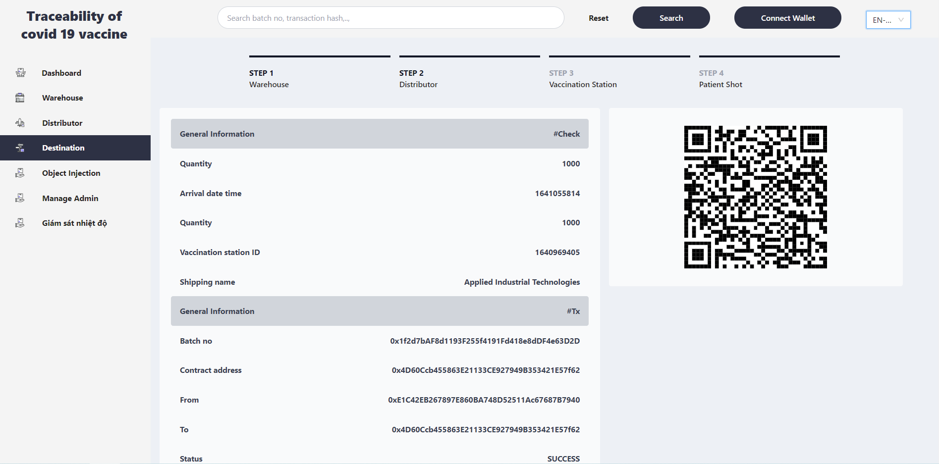This screenshot has height=464, width=939.
Task: Click the #Tx label
Action: coord(573,311)
